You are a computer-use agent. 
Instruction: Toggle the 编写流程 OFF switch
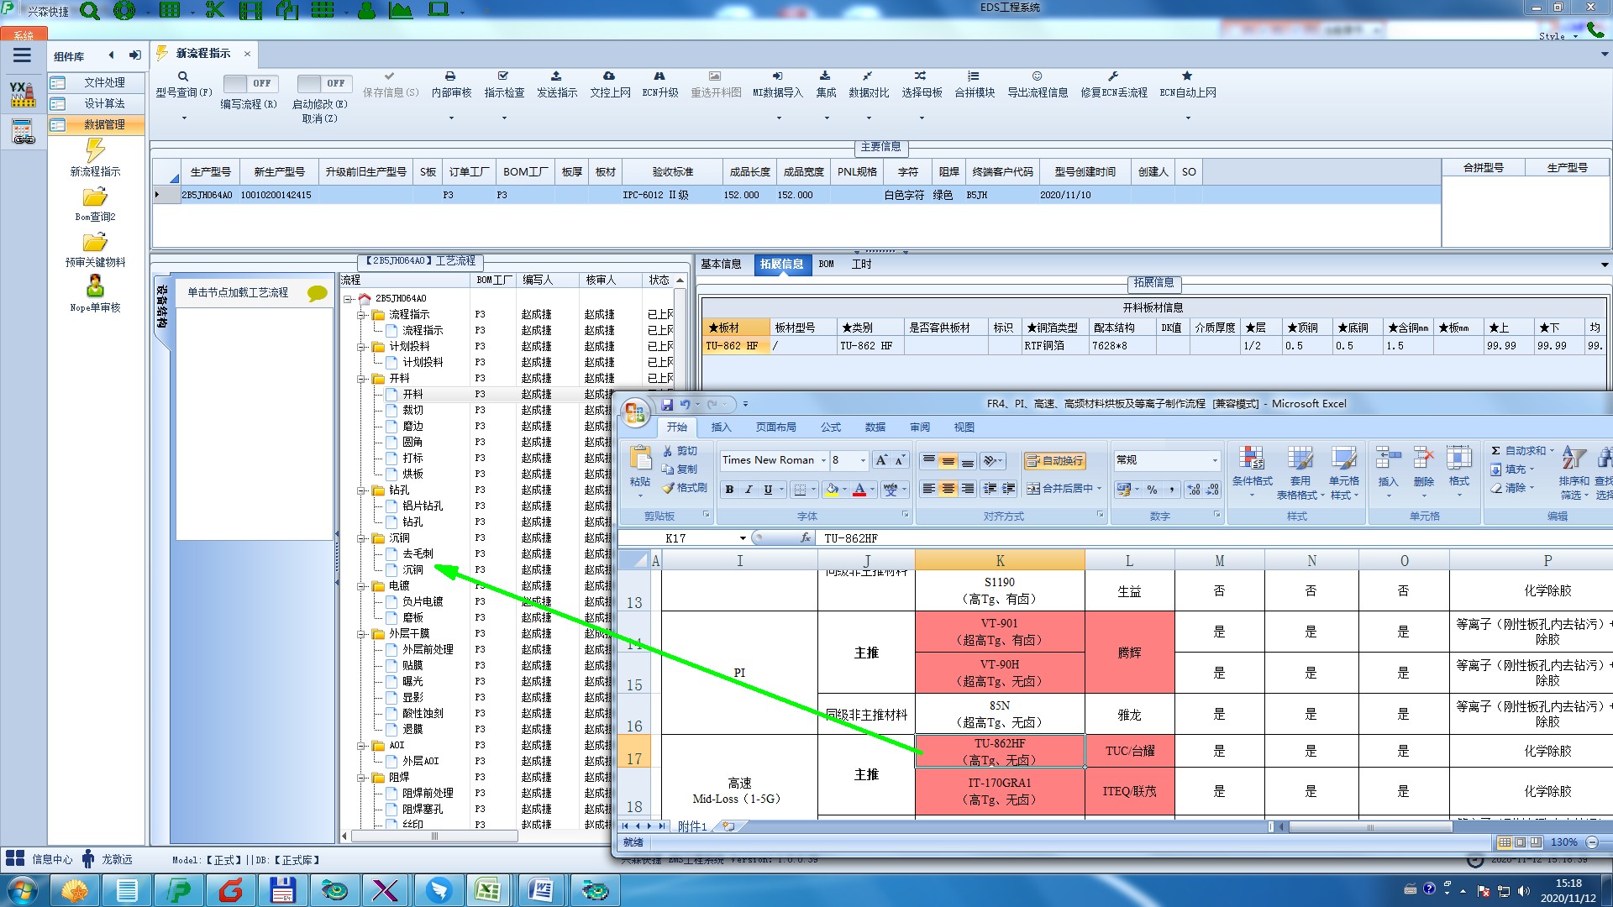(249, 83)
